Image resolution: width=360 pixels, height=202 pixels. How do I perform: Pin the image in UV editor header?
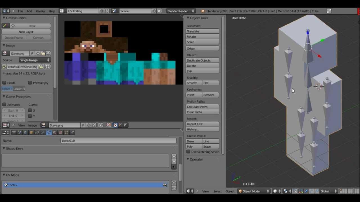tap(101, 125)
